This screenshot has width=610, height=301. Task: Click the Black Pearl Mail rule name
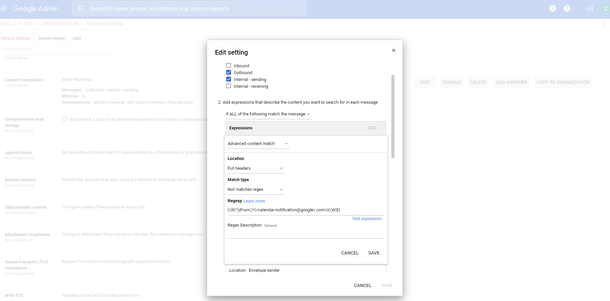point(77,80)
